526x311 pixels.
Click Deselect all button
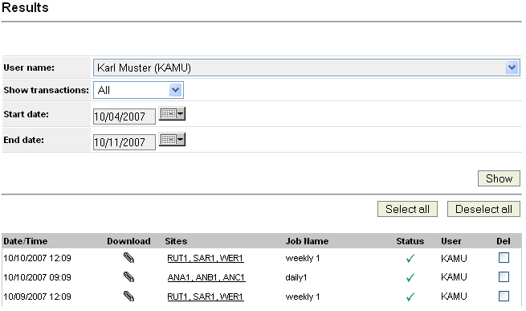click(483, 209)
